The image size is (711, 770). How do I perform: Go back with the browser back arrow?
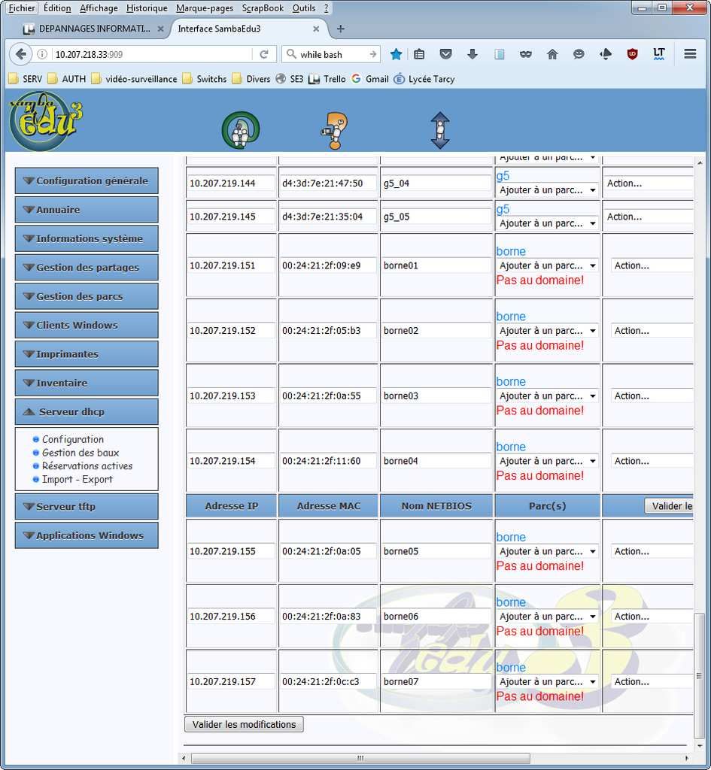[20, 54]
